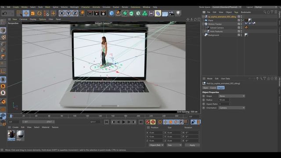
Task: Click the Apply button
Action: point(192,145)
